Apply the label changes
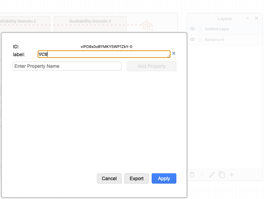Screen dimensions: 264x199 164,178
